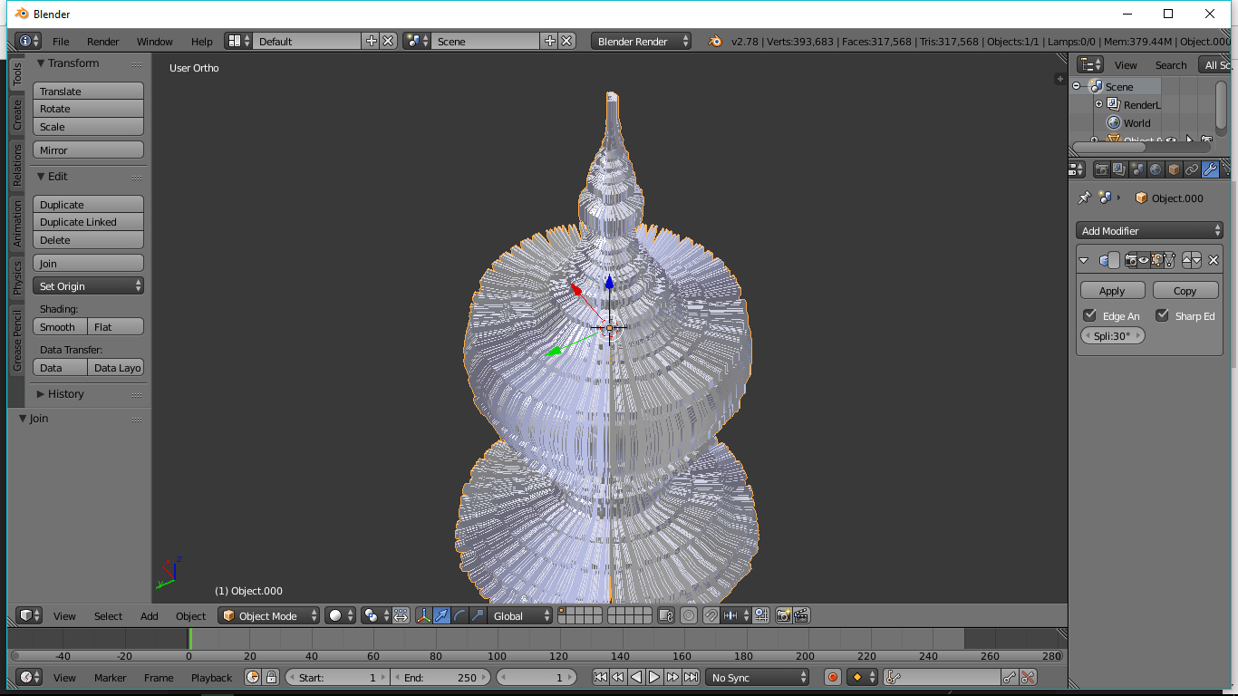The image size is (1238, 696).
Task: Disable the Edge Angle checkbox
Action: 1090,315
